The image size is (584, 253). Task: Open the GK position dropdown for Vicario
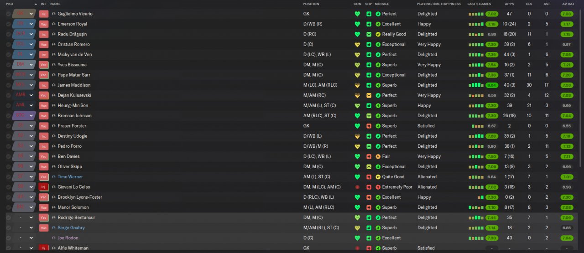pos(24,14)
